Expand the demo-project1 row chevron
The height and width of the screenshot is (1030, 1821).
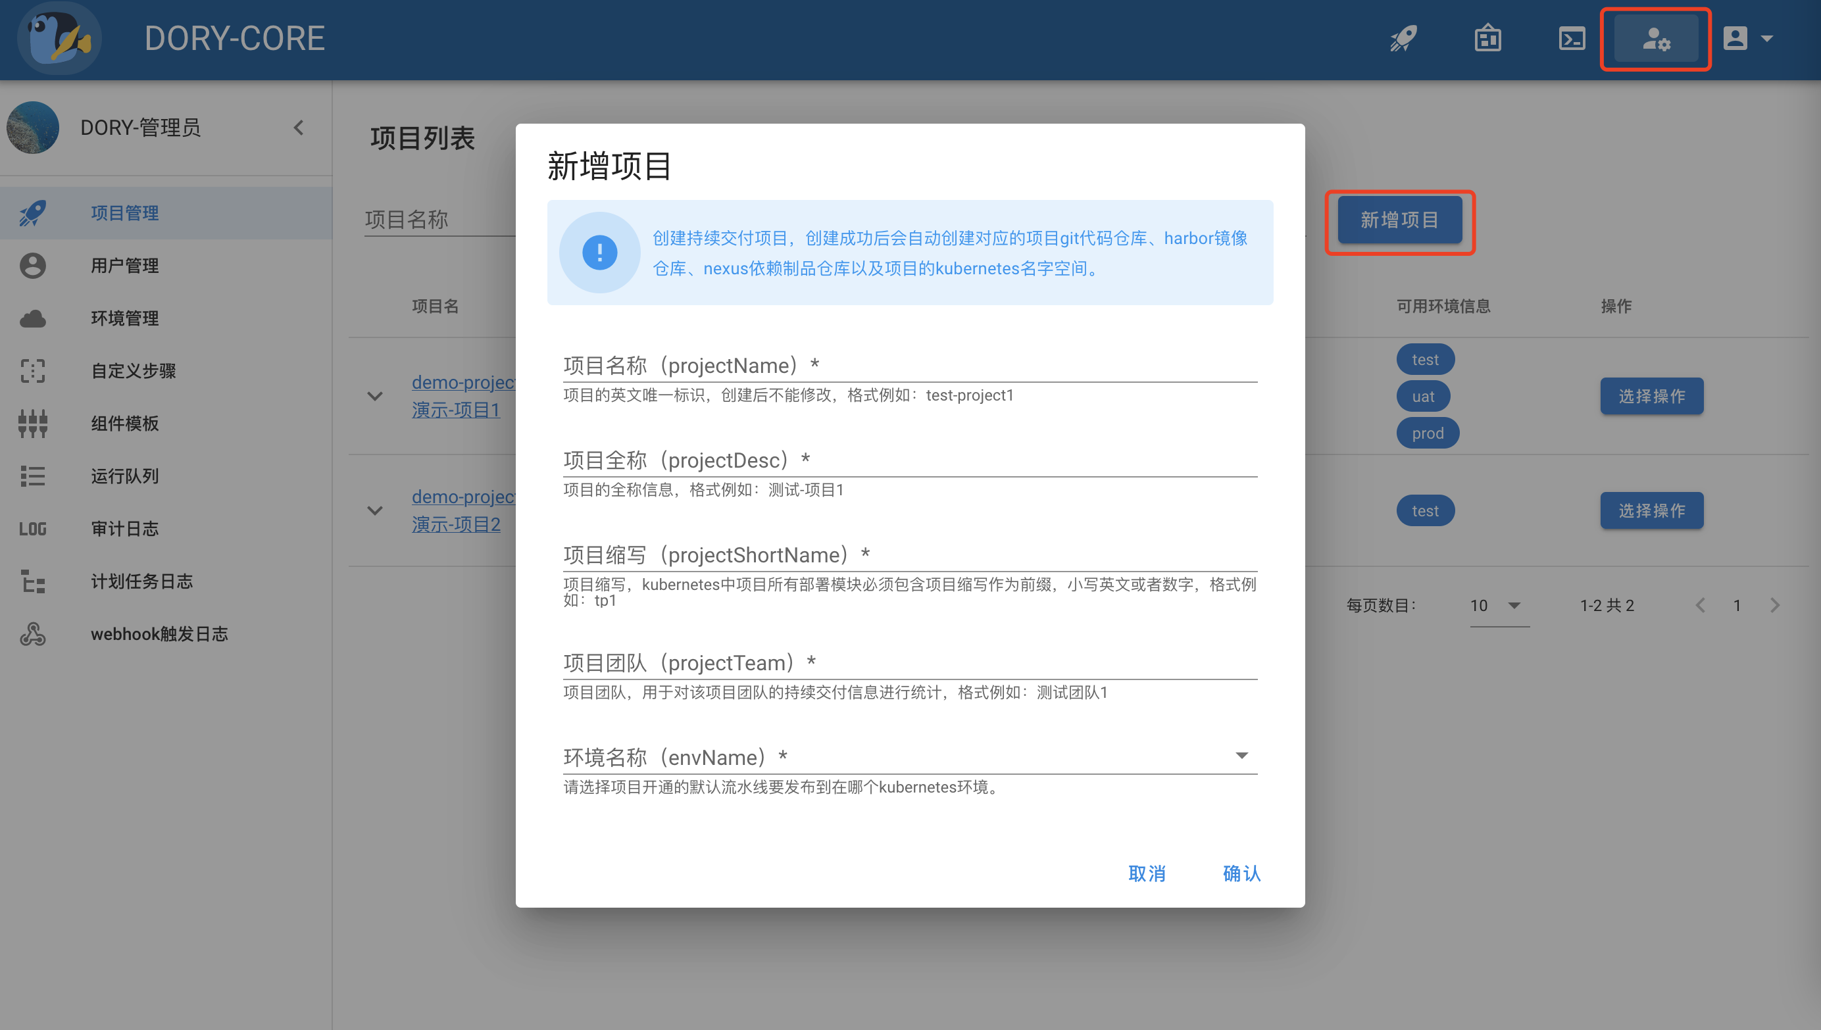(375, 396)
